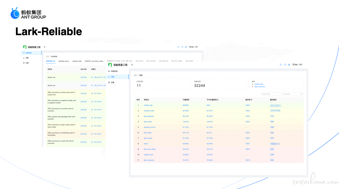Click globe language icon in front window header

pos(289,65)
